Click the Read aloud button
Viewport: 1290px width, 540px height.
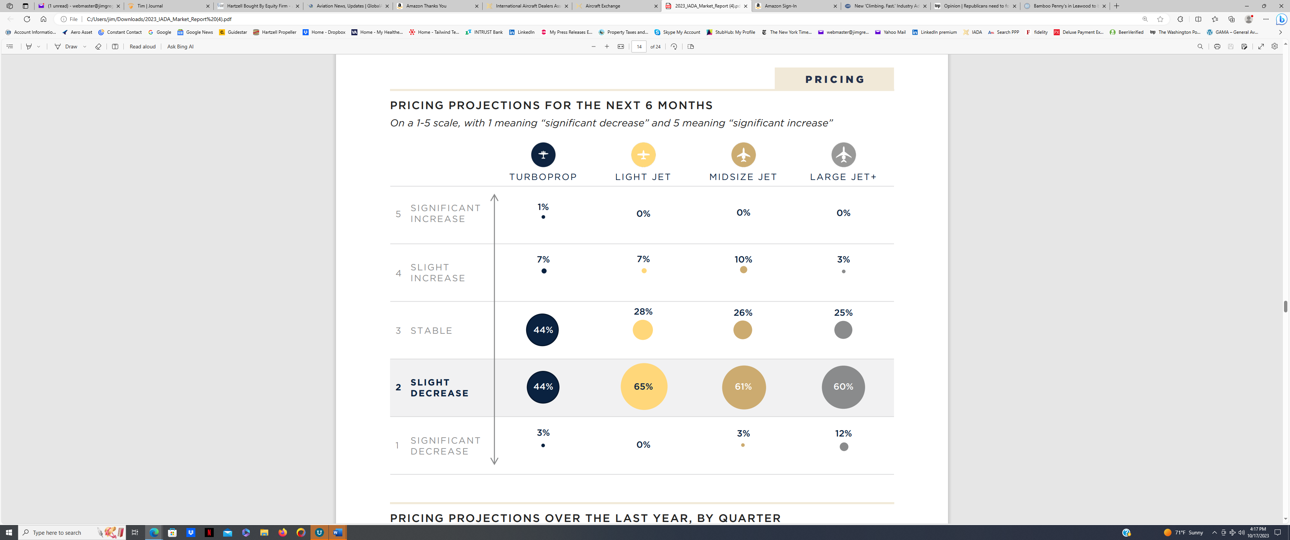[142, 46]
